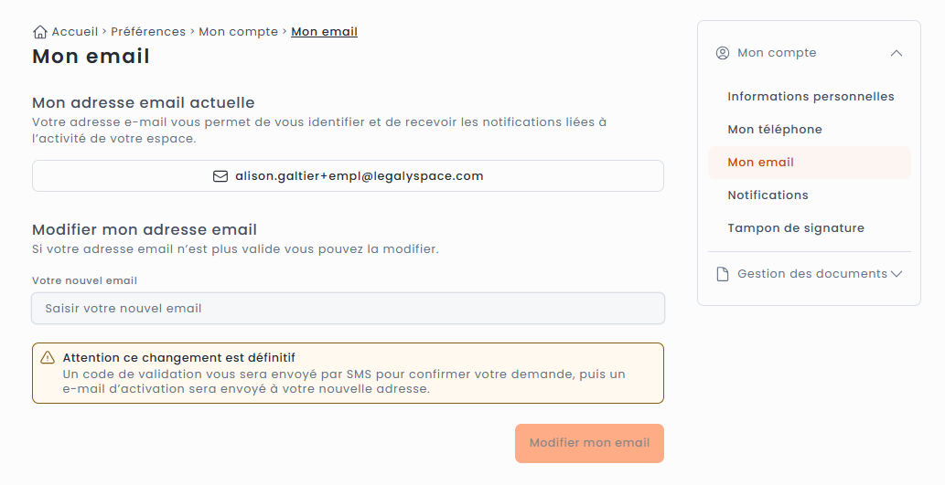Click the Modifier mon email button
Image resolution: width=945 pixels, height=485 pixels.
[x=589, y=443]
